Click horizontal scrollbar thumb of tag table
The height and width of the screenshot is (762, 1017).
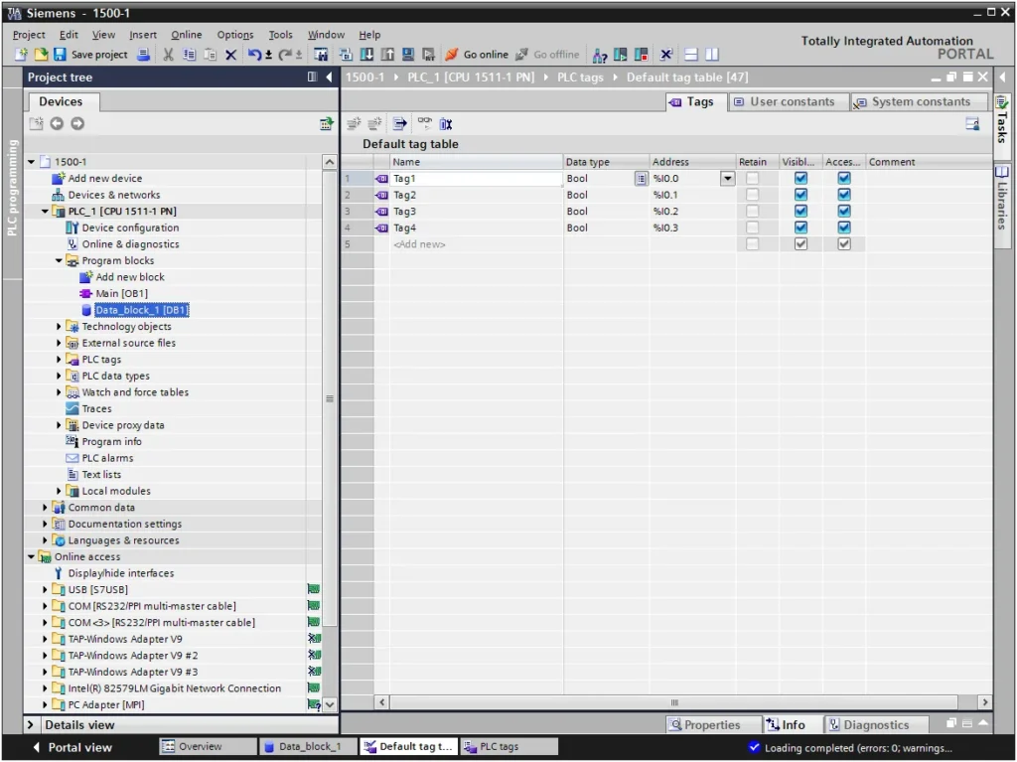pyautogui.click(x=674, y=702)
